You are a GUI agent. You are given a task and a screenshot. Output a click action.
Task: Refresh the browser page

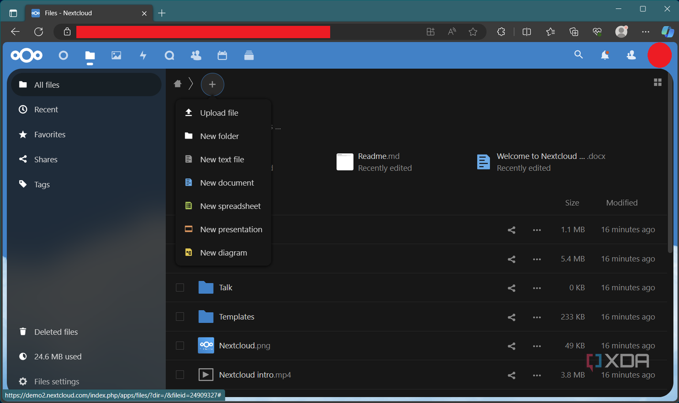coord(39,32)
